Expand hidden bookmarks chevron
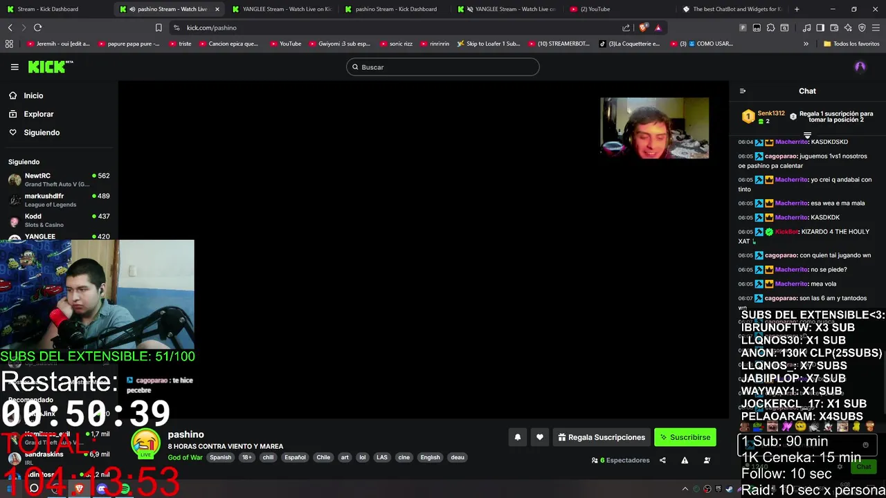Viewport: 886px width, 498px height. click(x=806, y=44)
